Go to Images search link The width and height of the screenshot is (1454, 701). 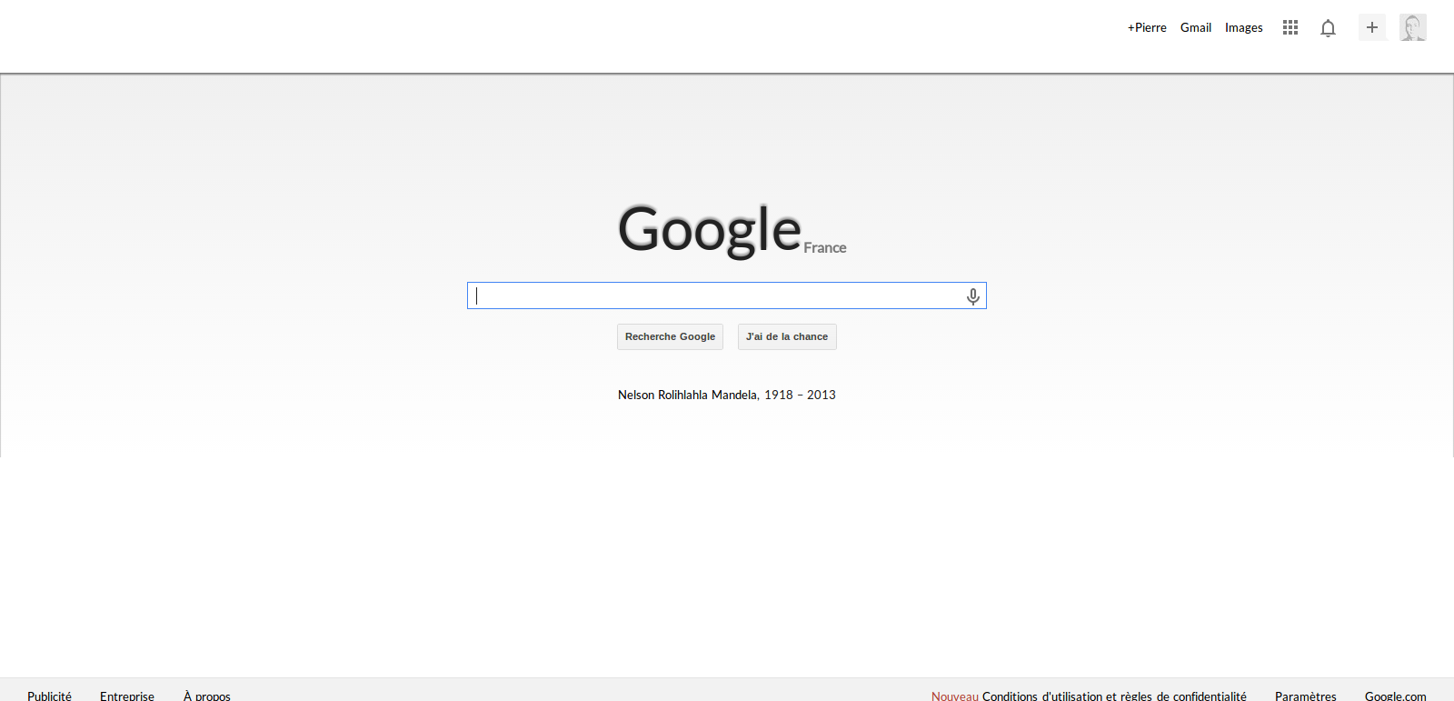pos(1244,27)
